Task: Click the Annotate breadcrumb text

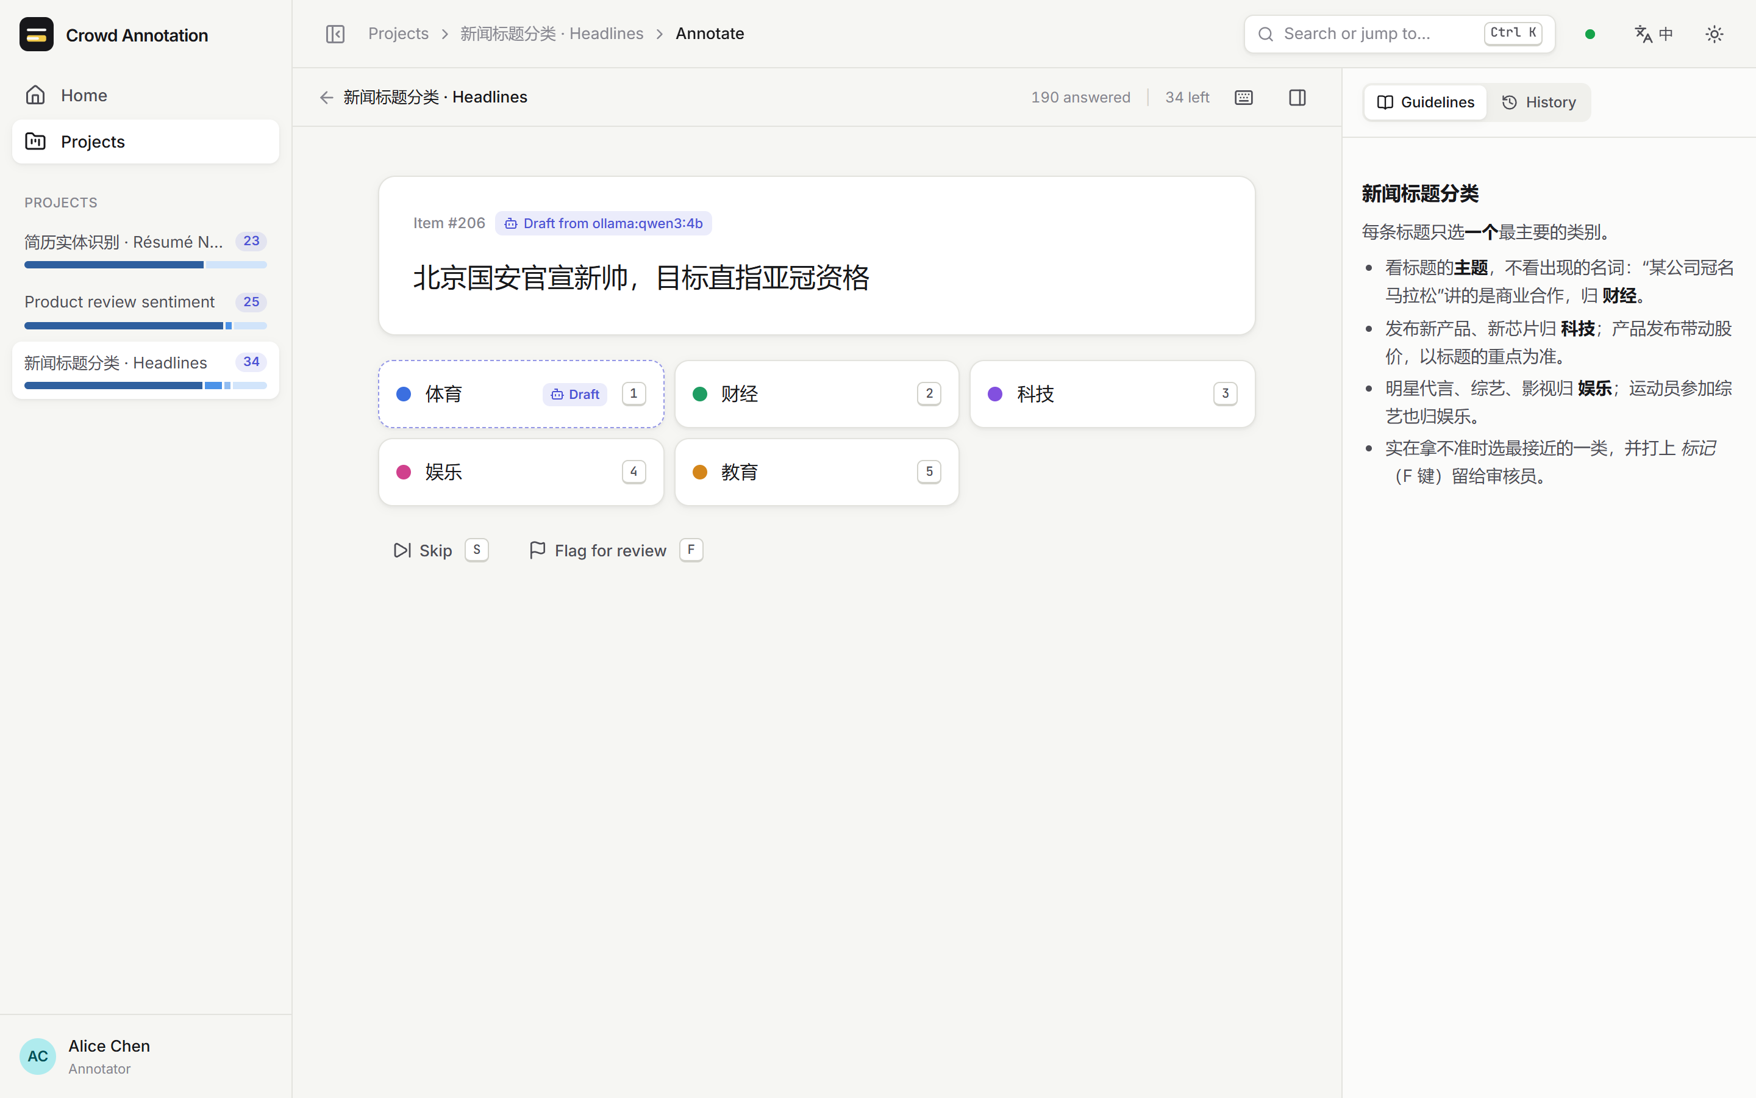Action: [x=710, y=34]
